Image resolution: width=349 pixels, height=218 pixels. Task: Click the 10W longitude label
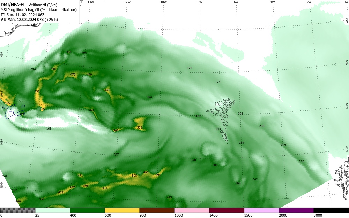(x=164, y=2)
